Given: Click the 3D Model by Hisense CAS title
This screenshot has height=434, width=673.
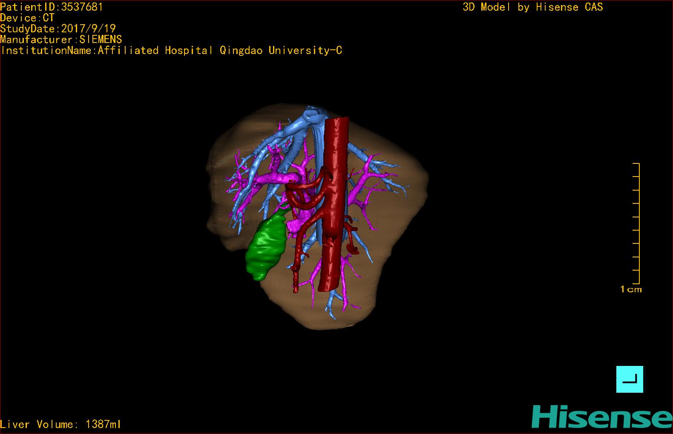Looking at the screenshot, I should click(x=532, y=7).
